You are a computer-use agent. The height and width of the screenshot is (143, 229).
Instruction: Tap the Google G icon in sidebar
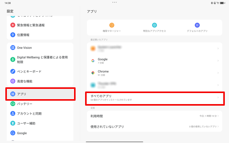tap(13, 133)
